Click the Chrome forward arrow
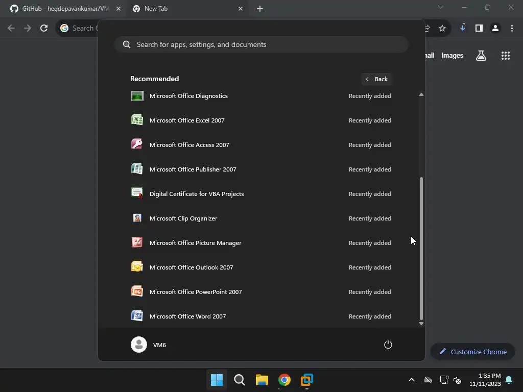This screenshot has width=523, height=392. tap(28, 29)
